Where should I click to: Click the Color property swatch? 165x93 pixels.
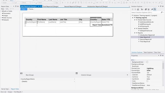pyautogui.click(x=147, y=81)
